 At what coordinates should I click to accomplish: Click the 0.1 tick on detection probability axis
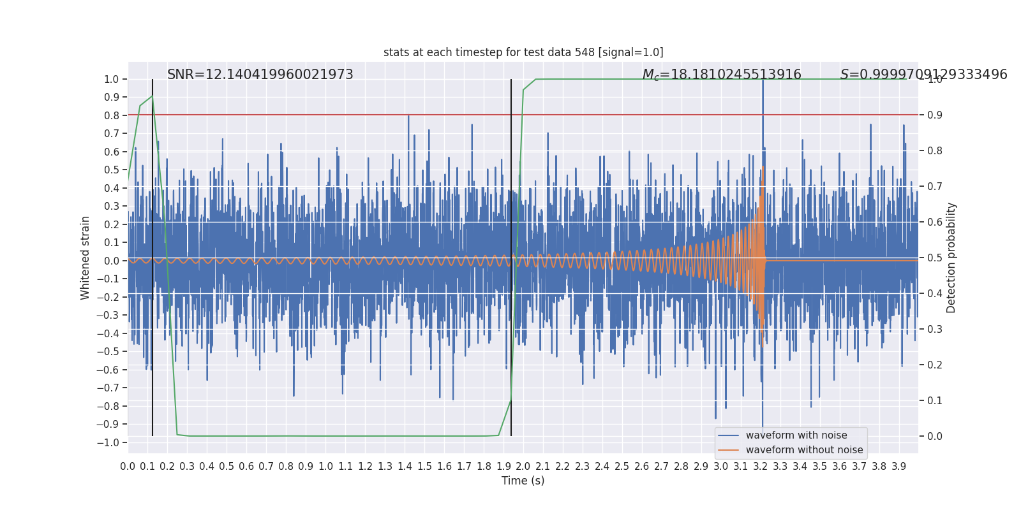coord(935,400)
